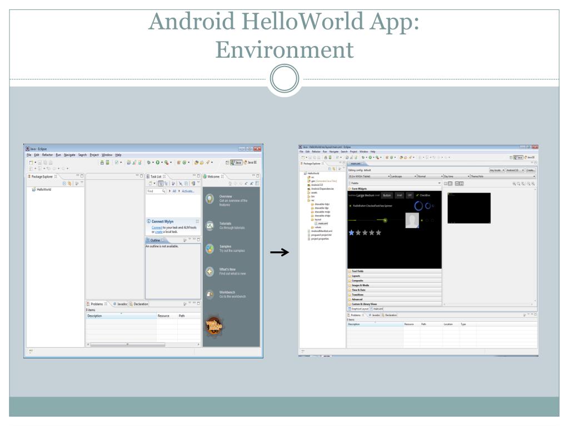Click the Debug bug icon in left window
This screenshot has height=426, width=569.
tap(149, 163)
